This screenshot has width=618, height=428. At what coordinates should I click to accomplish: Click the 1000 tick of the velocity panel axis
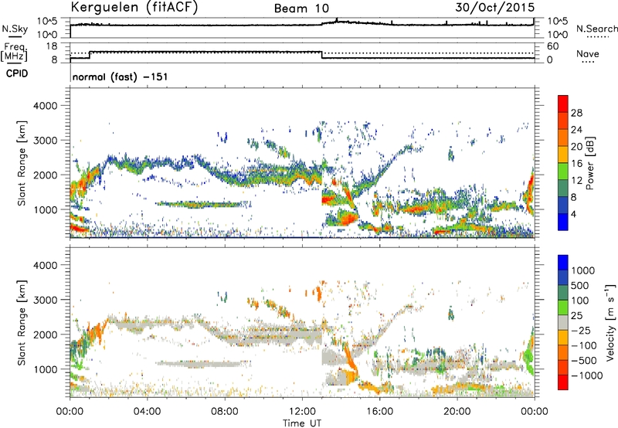pos(45,369)
